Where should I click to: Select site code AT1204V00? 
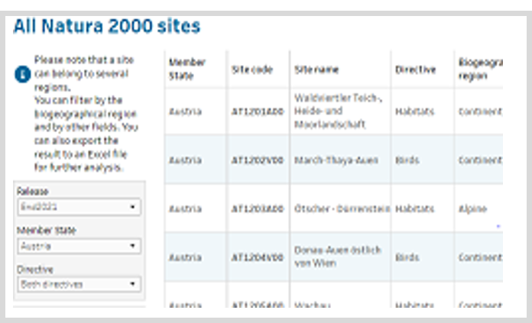[x=258, y=257]
